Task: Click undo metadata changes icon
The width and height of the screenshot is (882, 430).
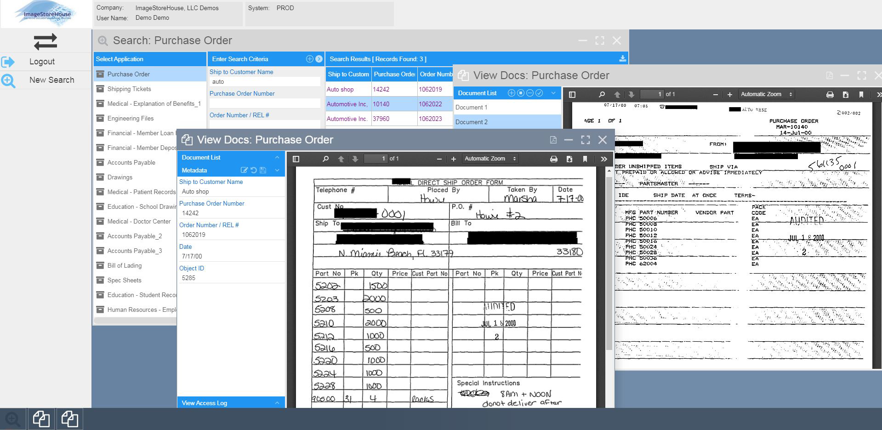Action: (253, 170)
